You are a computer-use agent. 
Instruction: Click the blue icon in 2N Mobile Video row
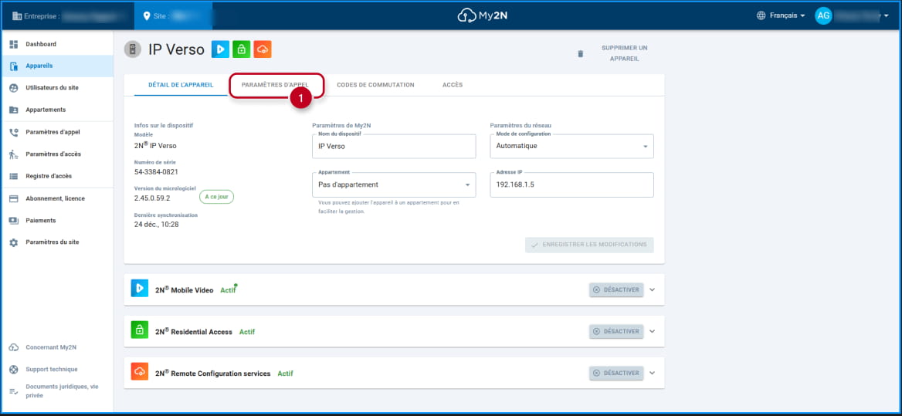pyautogui.click(x=140, y=289)
